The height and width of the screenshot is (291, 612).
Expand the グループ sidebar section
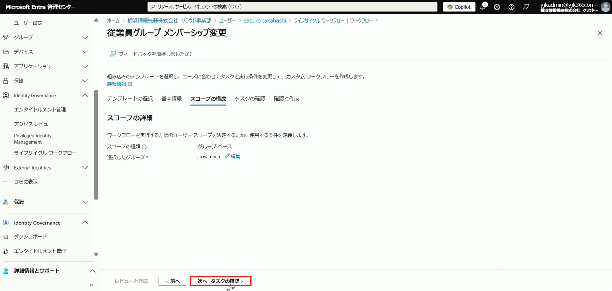(85, 37)
